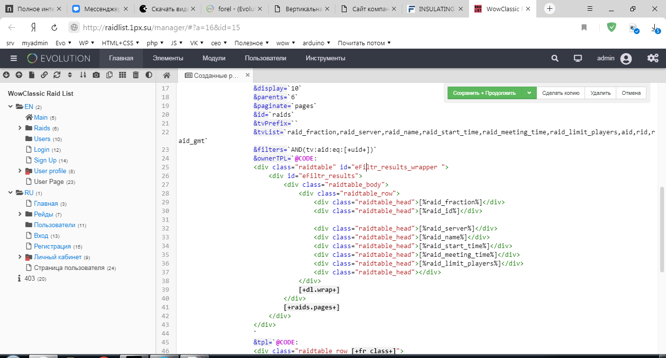Empty the trash bin in tree toolbar
Image resolution: width=666 pixels, height=358 pixels.
tap(136, 75)
